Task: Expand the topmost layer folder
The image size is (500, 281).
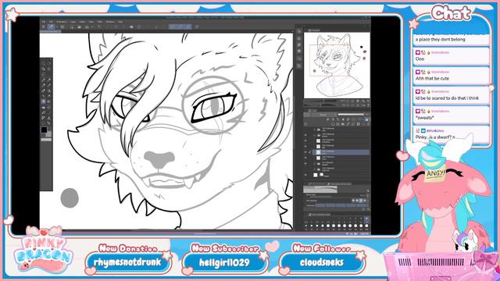Action: tap(314, 130)
